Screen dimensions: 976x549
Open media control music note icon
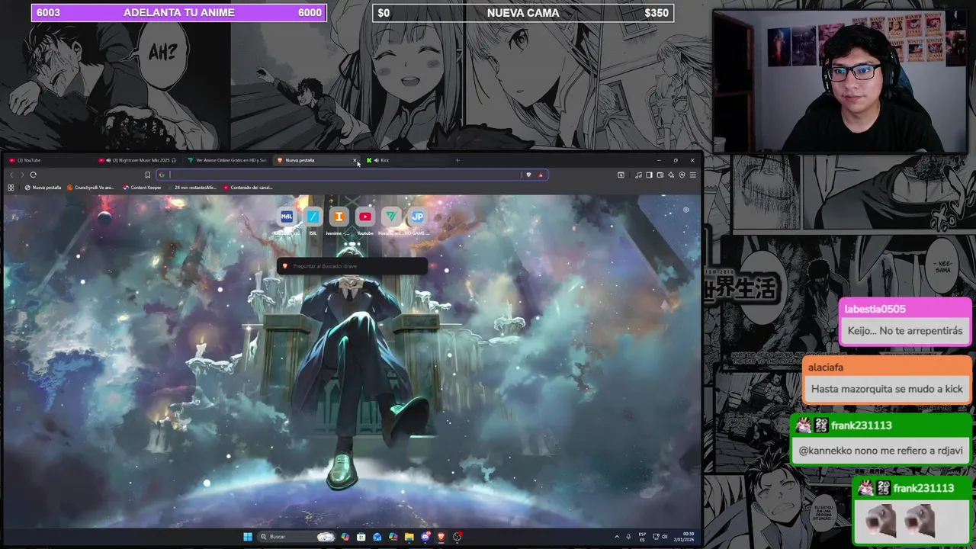638,175
